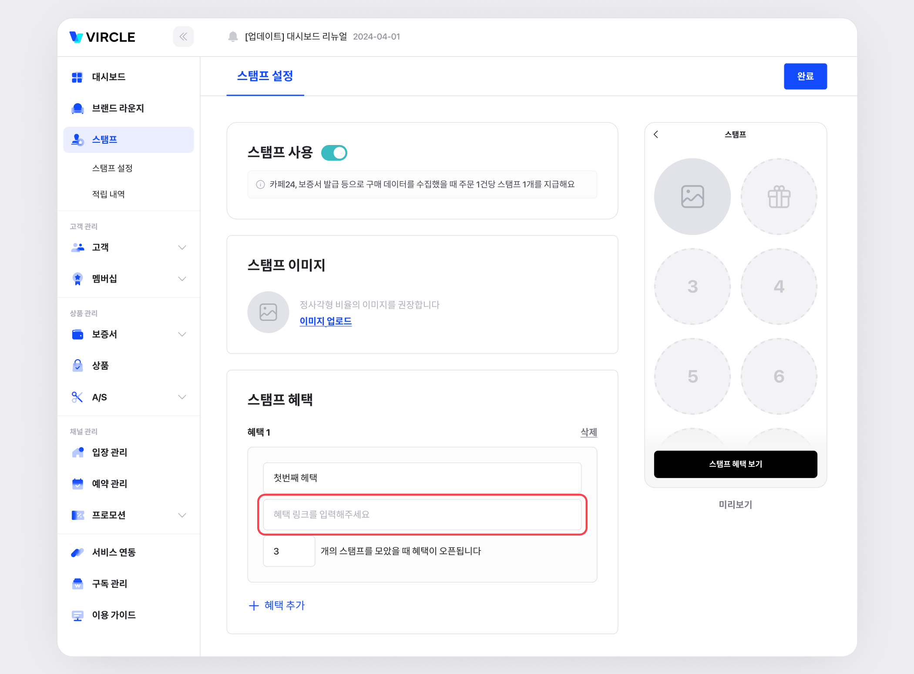This screenshot has height=674, width=914.
Task: Toggle the 스탬프 사용 switch off
Action: tap(334, 153)
